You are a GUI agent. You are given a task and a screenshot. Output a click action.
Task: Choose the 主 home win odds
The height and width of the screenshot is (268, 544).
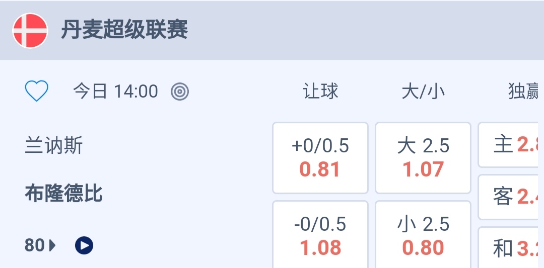510,145
